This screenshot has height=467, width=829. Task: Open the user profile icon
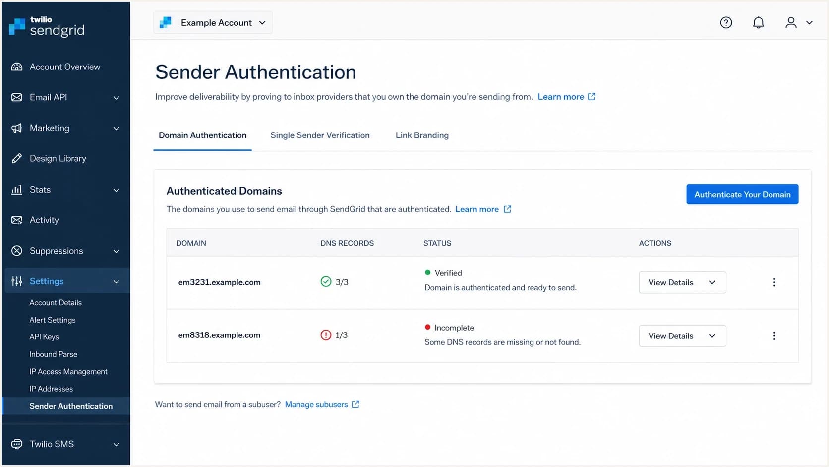791,22
